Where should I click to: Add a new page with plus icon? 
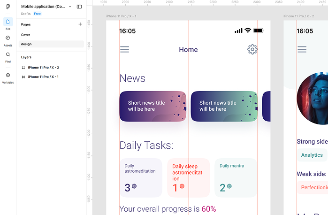(x=80, y=24)
